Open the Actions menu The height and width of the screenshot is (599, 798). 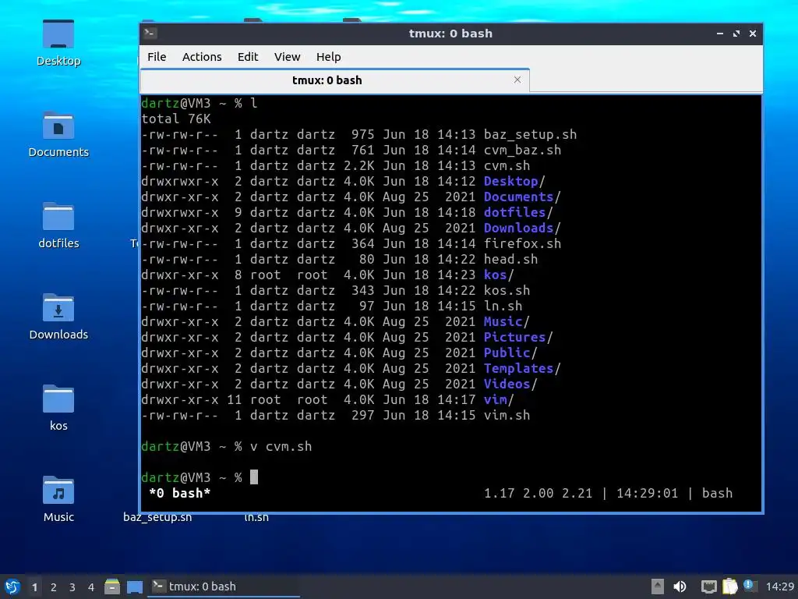(202, 56)
